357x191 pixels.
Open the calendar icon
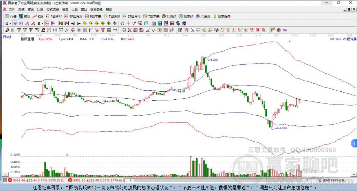coord(154,23)
